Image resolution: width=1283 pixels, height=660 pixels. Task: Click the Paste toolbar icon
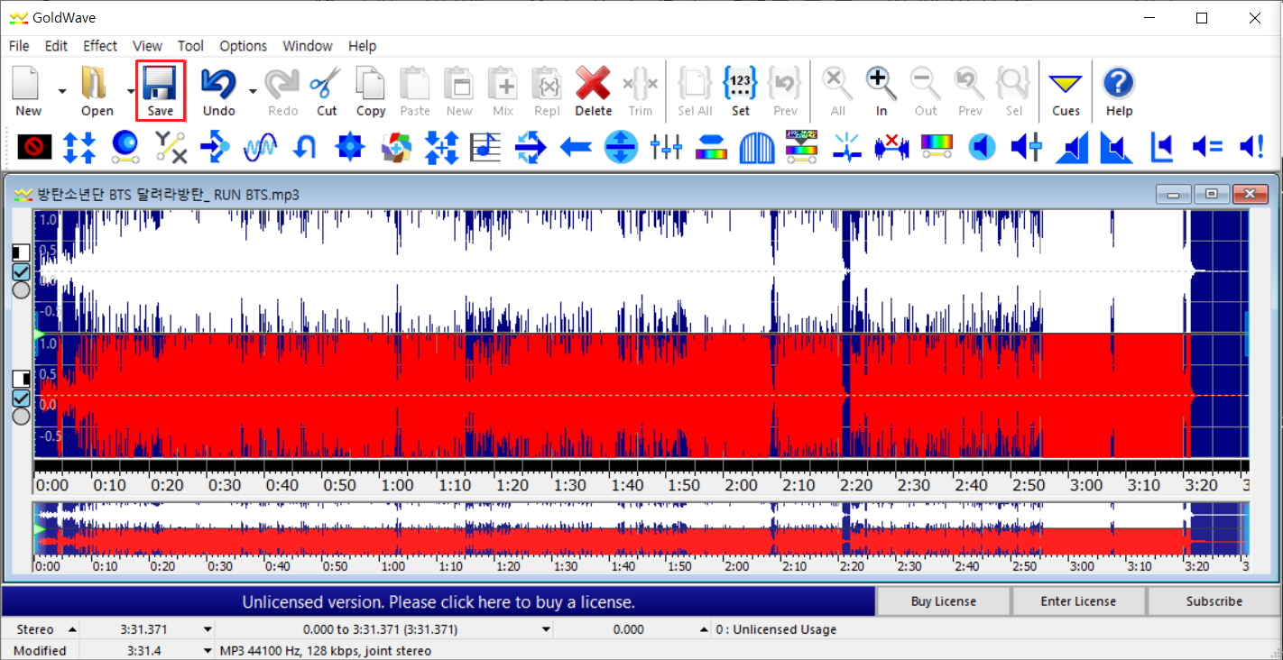pyautogui.click(x=415, y=90)
